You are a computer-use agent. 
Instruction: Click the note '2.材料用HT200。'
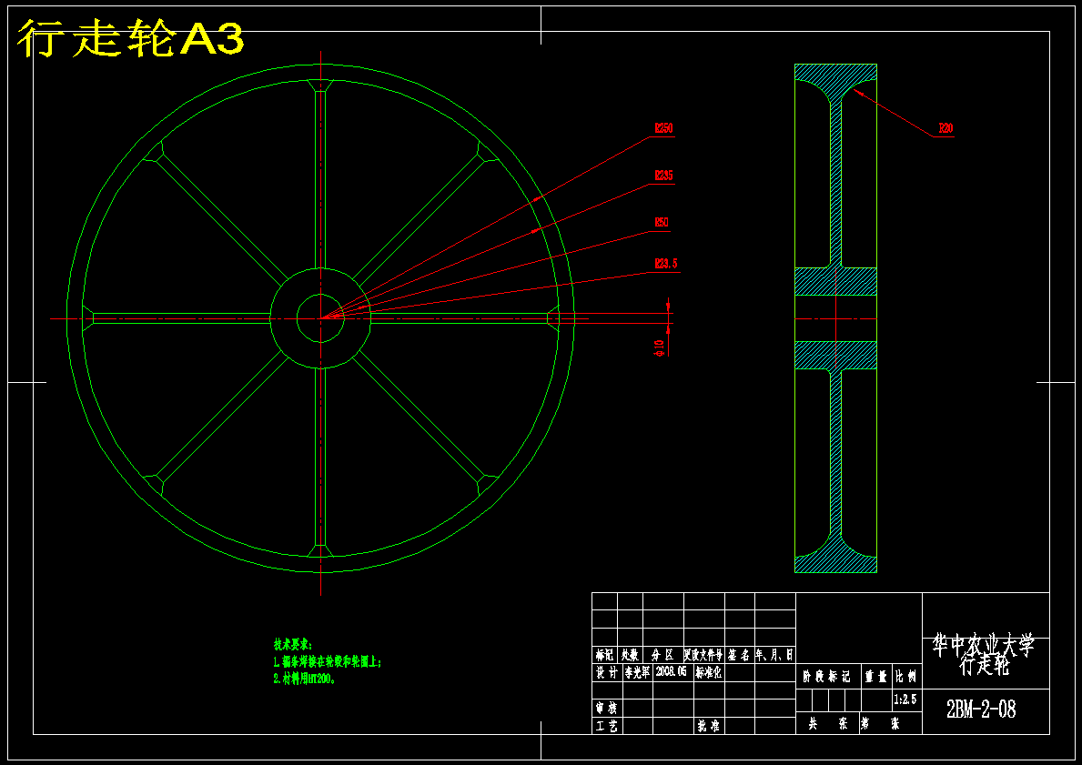tap(304, 678)
